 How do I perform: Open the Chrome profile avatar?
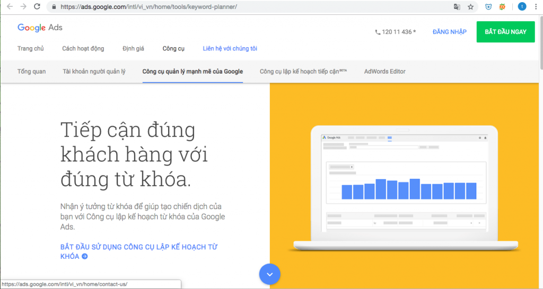[522, 7]
